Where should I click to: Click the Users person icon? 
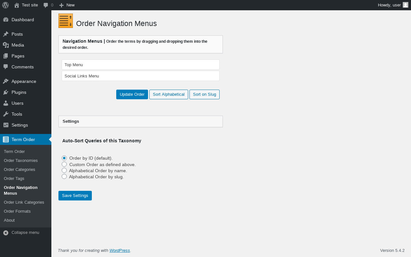coord(6,103)
